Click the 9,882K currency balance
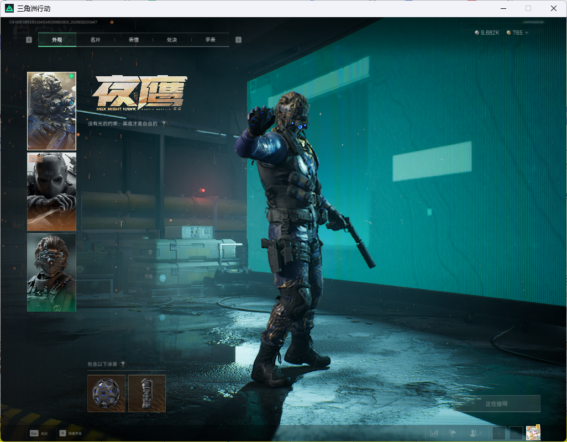Screen dimensions: 567x442 487,33
